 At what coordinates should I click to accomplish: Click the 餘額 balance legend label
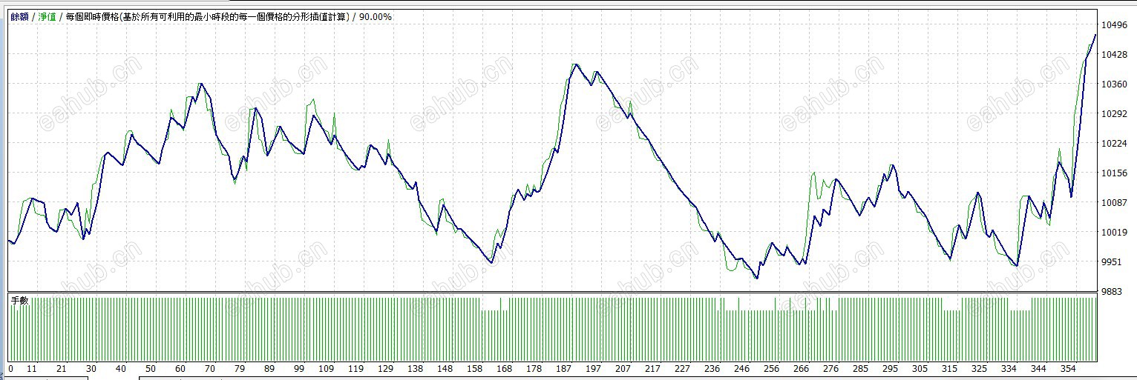[x=19, y=16]
